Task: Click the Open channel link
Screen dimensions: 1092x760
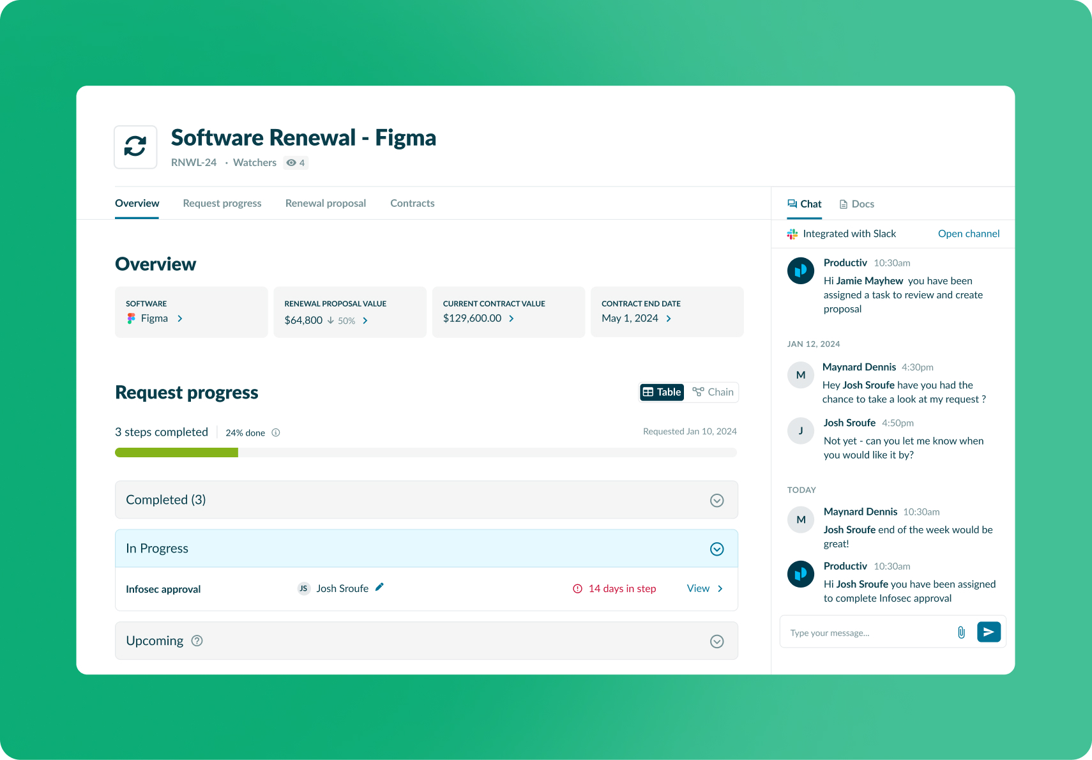Action: 968,234
